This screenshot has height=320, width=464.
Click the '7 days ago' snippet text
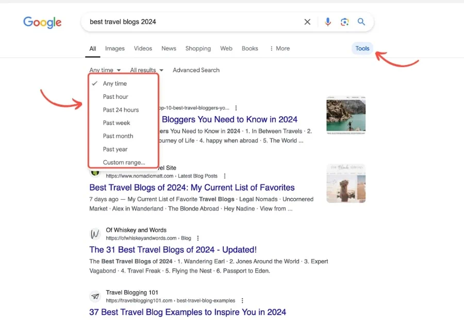point(104,199)
